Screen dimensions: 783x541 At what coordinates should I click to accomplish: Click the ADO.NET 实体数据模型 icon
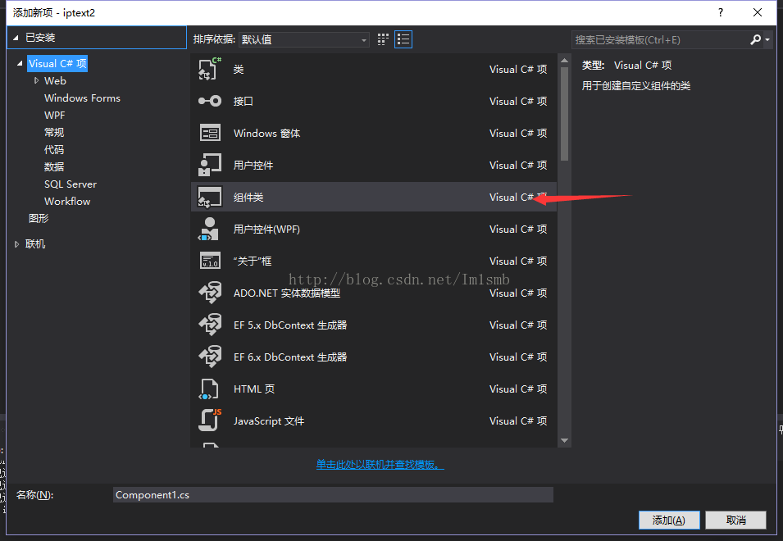click(x=210, y=293)
